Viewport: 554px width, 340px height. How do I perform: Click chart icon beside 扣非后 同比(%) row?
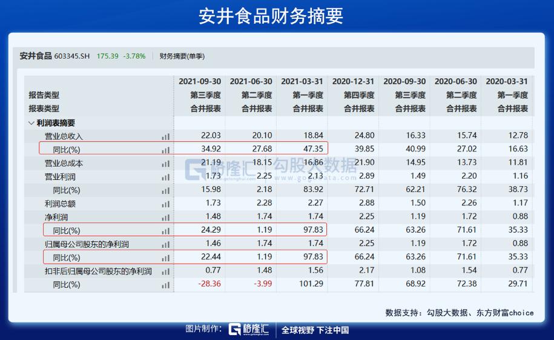click(166, 285)
